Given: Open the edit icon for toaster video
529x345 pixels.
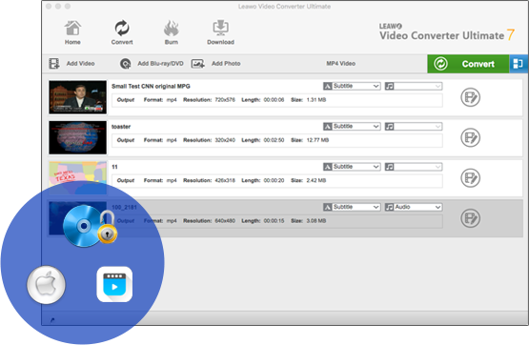Looking at the screenshot, I should tap(470, 137).
